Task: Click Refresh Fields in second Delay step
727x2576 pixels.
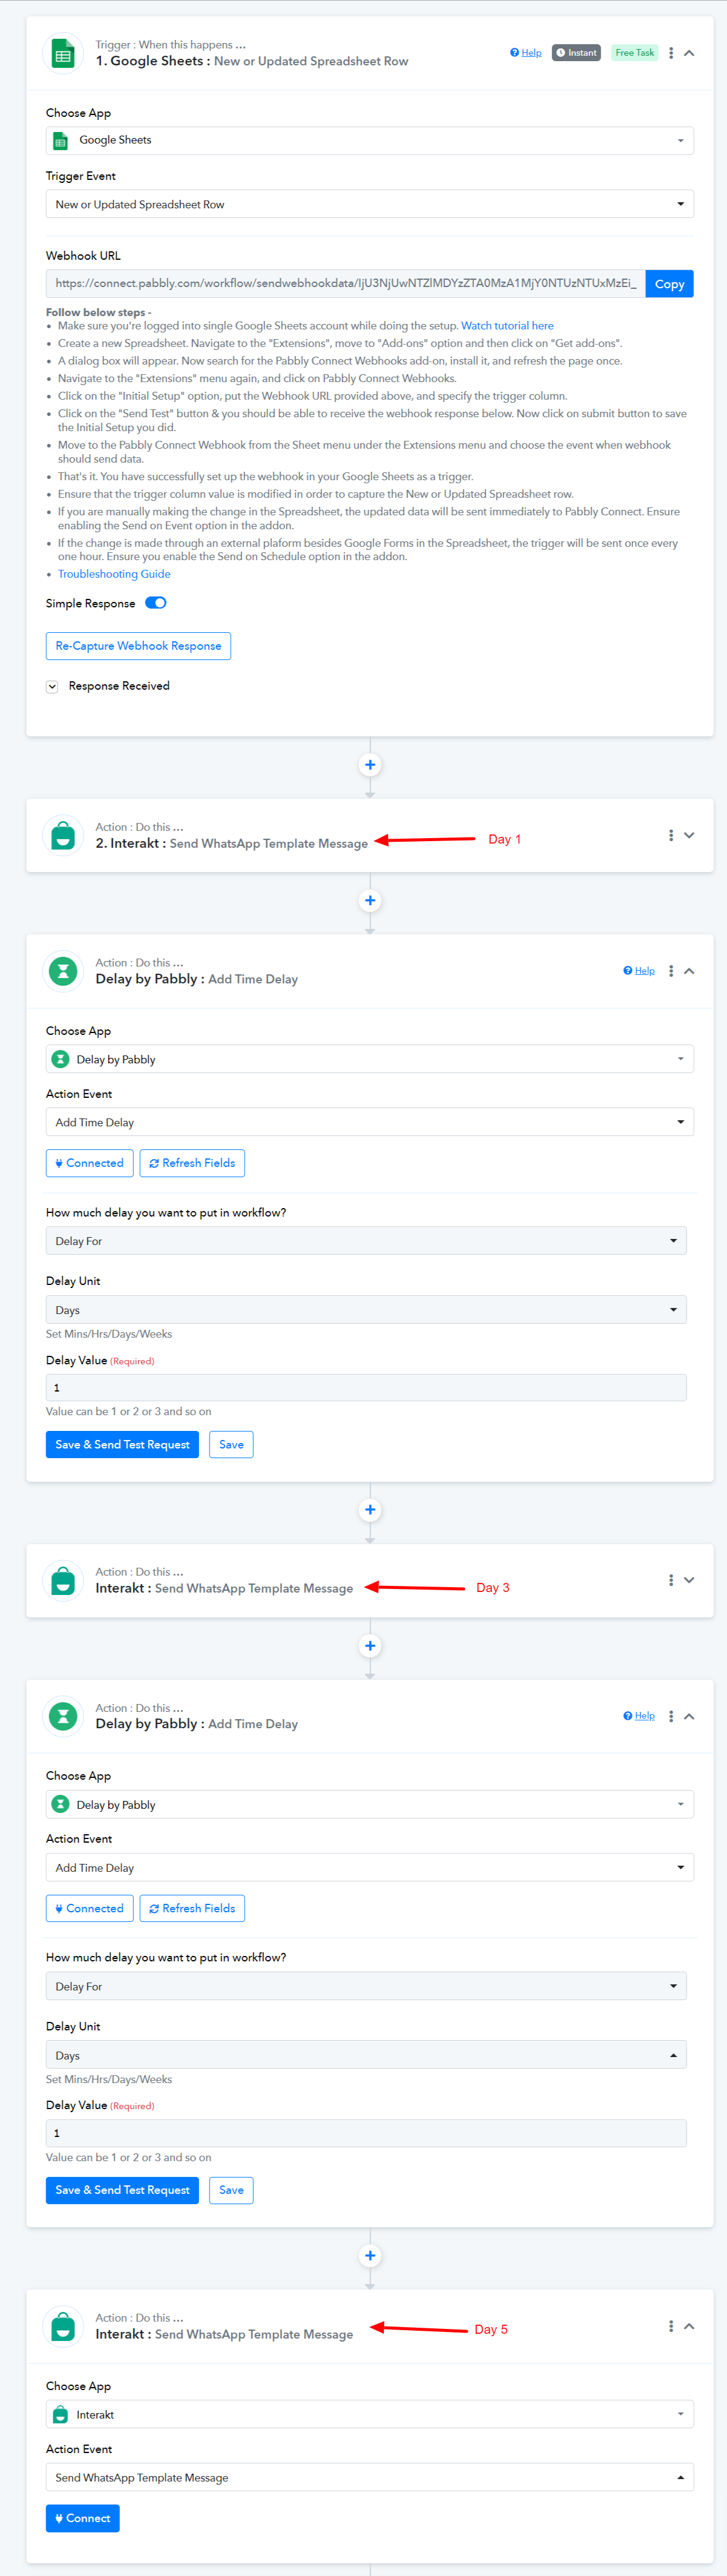Action: (192, 1909)
